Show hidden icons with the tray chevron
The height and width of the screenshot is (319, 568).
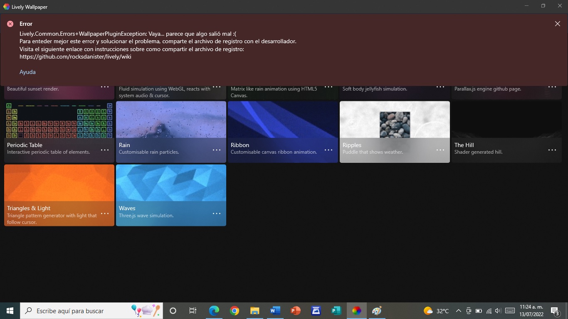(458, 311)
